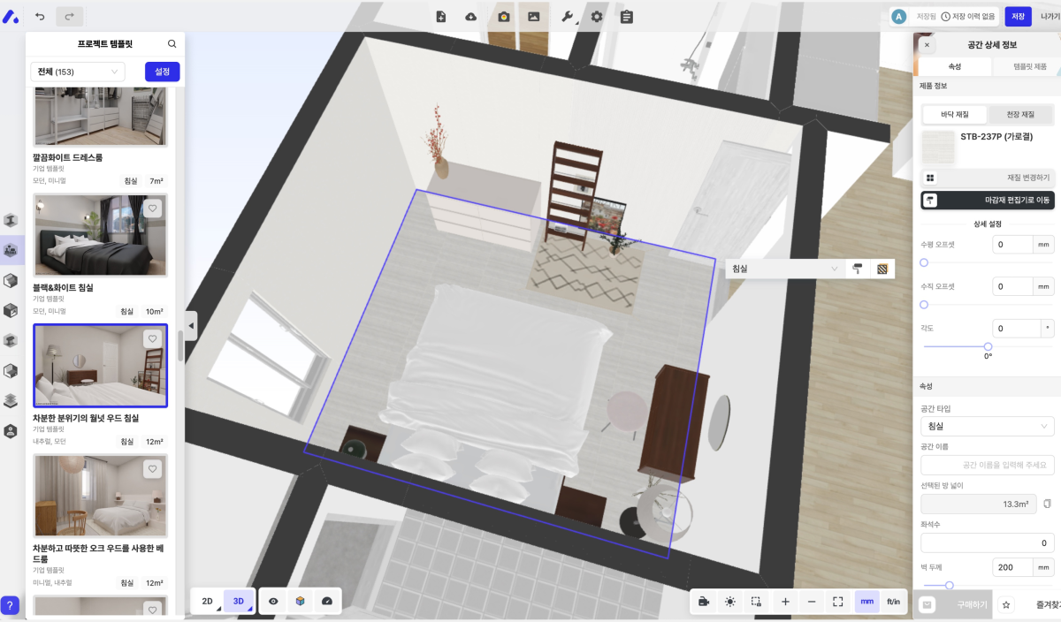
Task: Click 재질 변경하기 button
Action: click(987, 178)
